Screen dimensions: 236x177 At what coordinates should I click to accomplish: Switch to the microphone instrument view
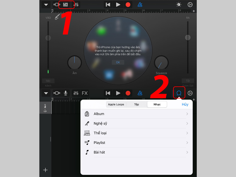pyautogui.click(x=65, y=93)
